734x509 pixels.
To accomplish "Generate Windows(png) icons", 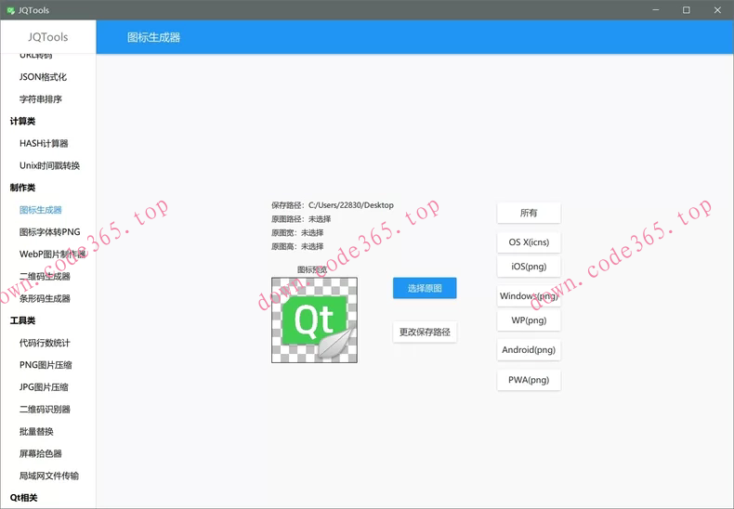I will (x=529, y=296).
